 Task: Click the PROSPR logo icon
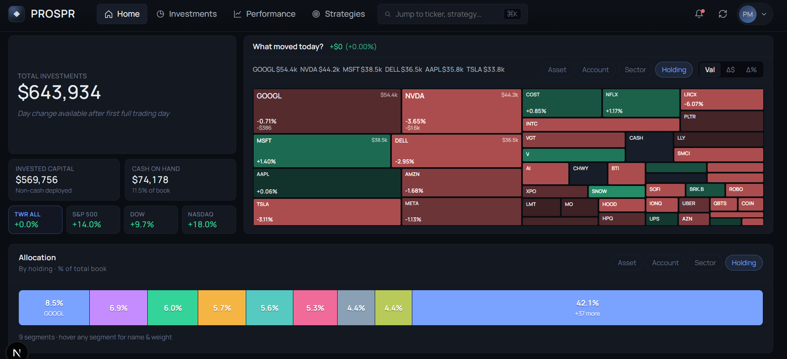(16, 14)
